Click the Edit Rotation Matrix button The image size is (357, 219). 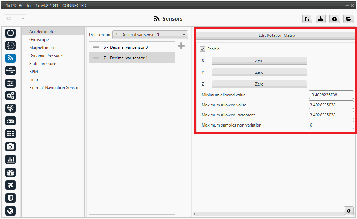(277, 35)
